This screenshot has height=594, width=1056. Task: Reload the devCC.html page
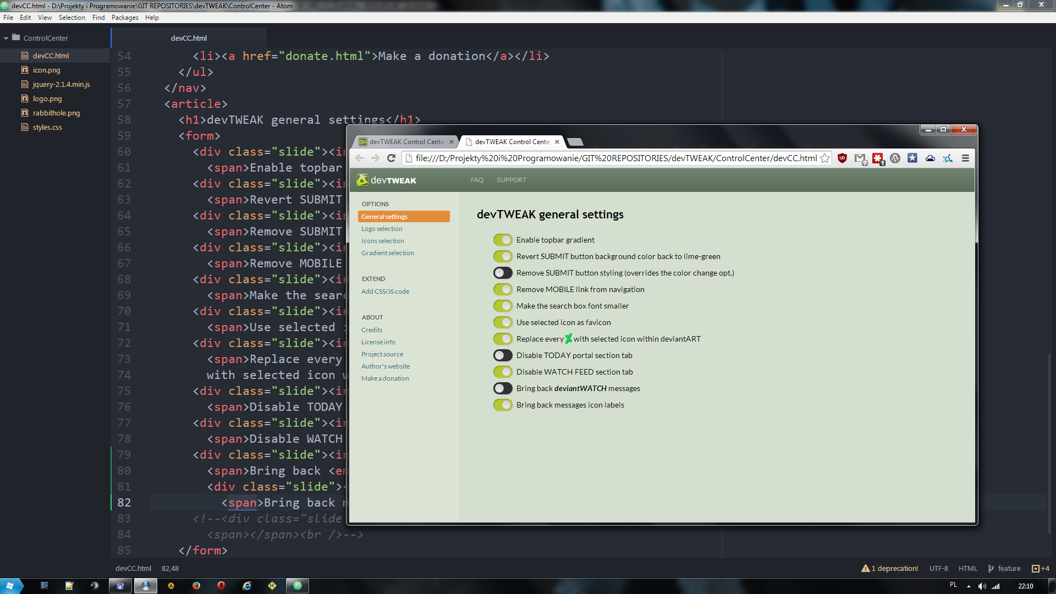[391, 158]
